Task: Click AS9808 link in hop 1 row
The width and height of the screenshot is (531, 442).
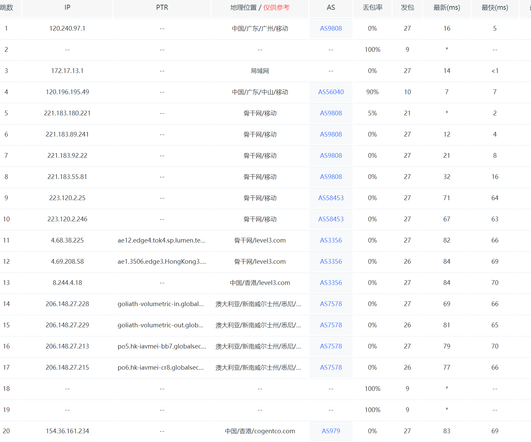Action: 331,28
